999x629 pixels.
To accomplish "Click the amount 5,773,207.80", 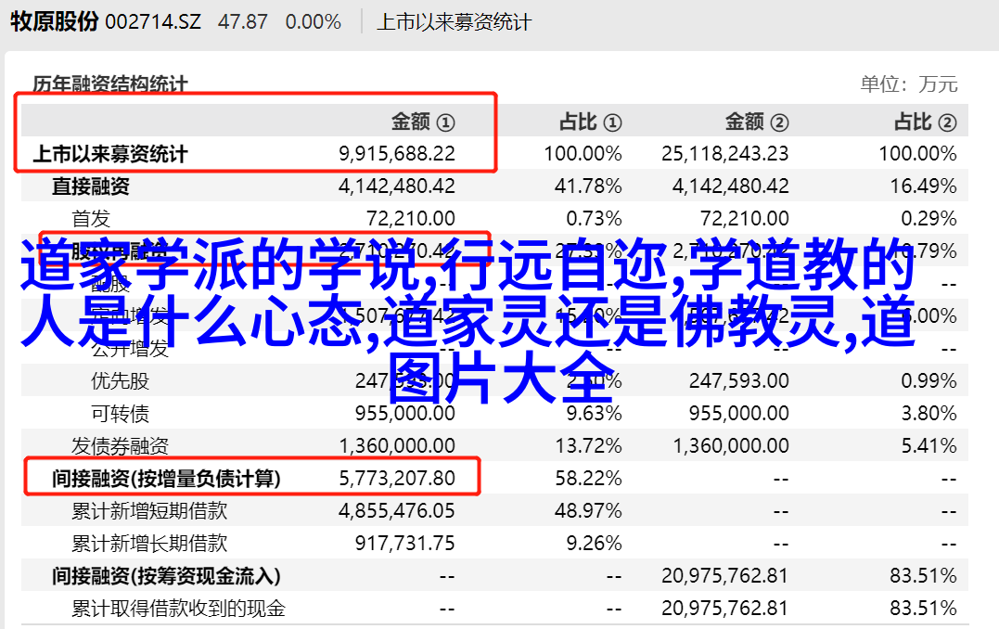I will pos(397,479).
